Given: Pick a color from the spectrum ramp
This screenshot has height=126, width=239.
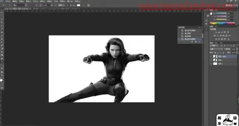Looking at the screenshot, I should (x=222, y=23).
